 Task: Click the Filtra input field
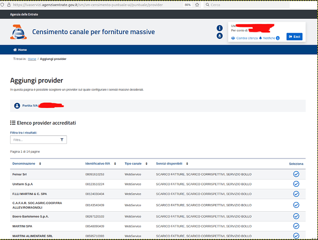click(38, 140)
